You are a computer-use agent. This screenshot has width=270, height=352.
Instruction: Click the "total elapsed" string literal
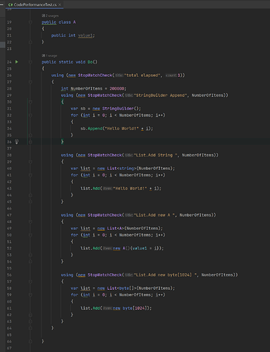(x=142, y=75)
